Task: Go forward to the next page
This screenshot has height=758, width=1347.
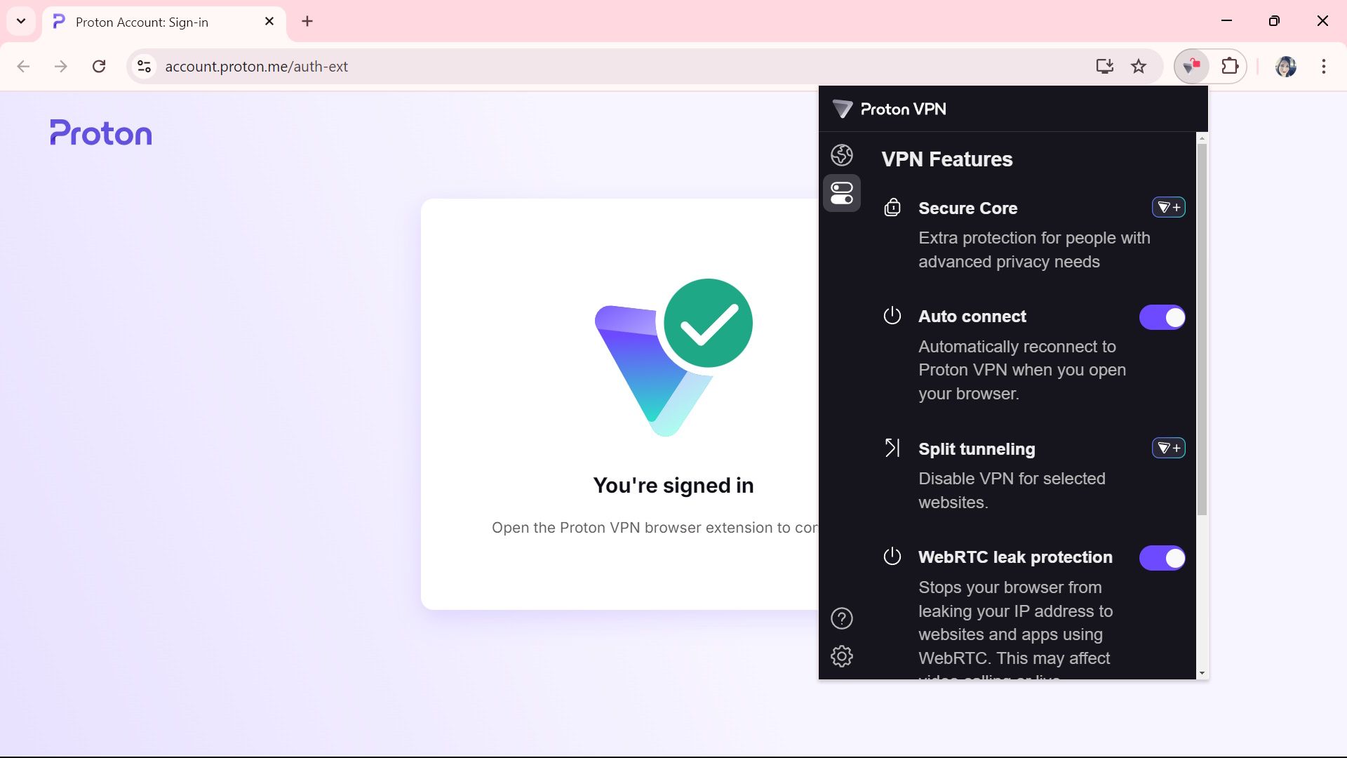Action: 61,67
